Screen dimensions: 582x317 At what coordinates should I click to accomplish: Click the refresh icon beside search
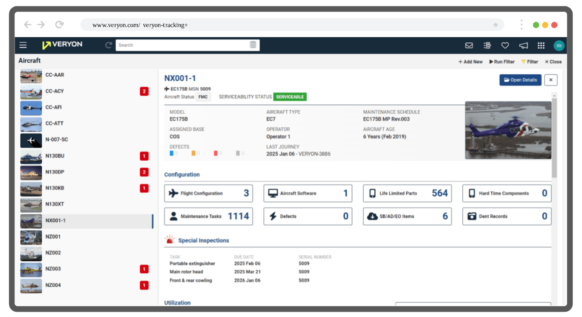click(x=108, y=45)
